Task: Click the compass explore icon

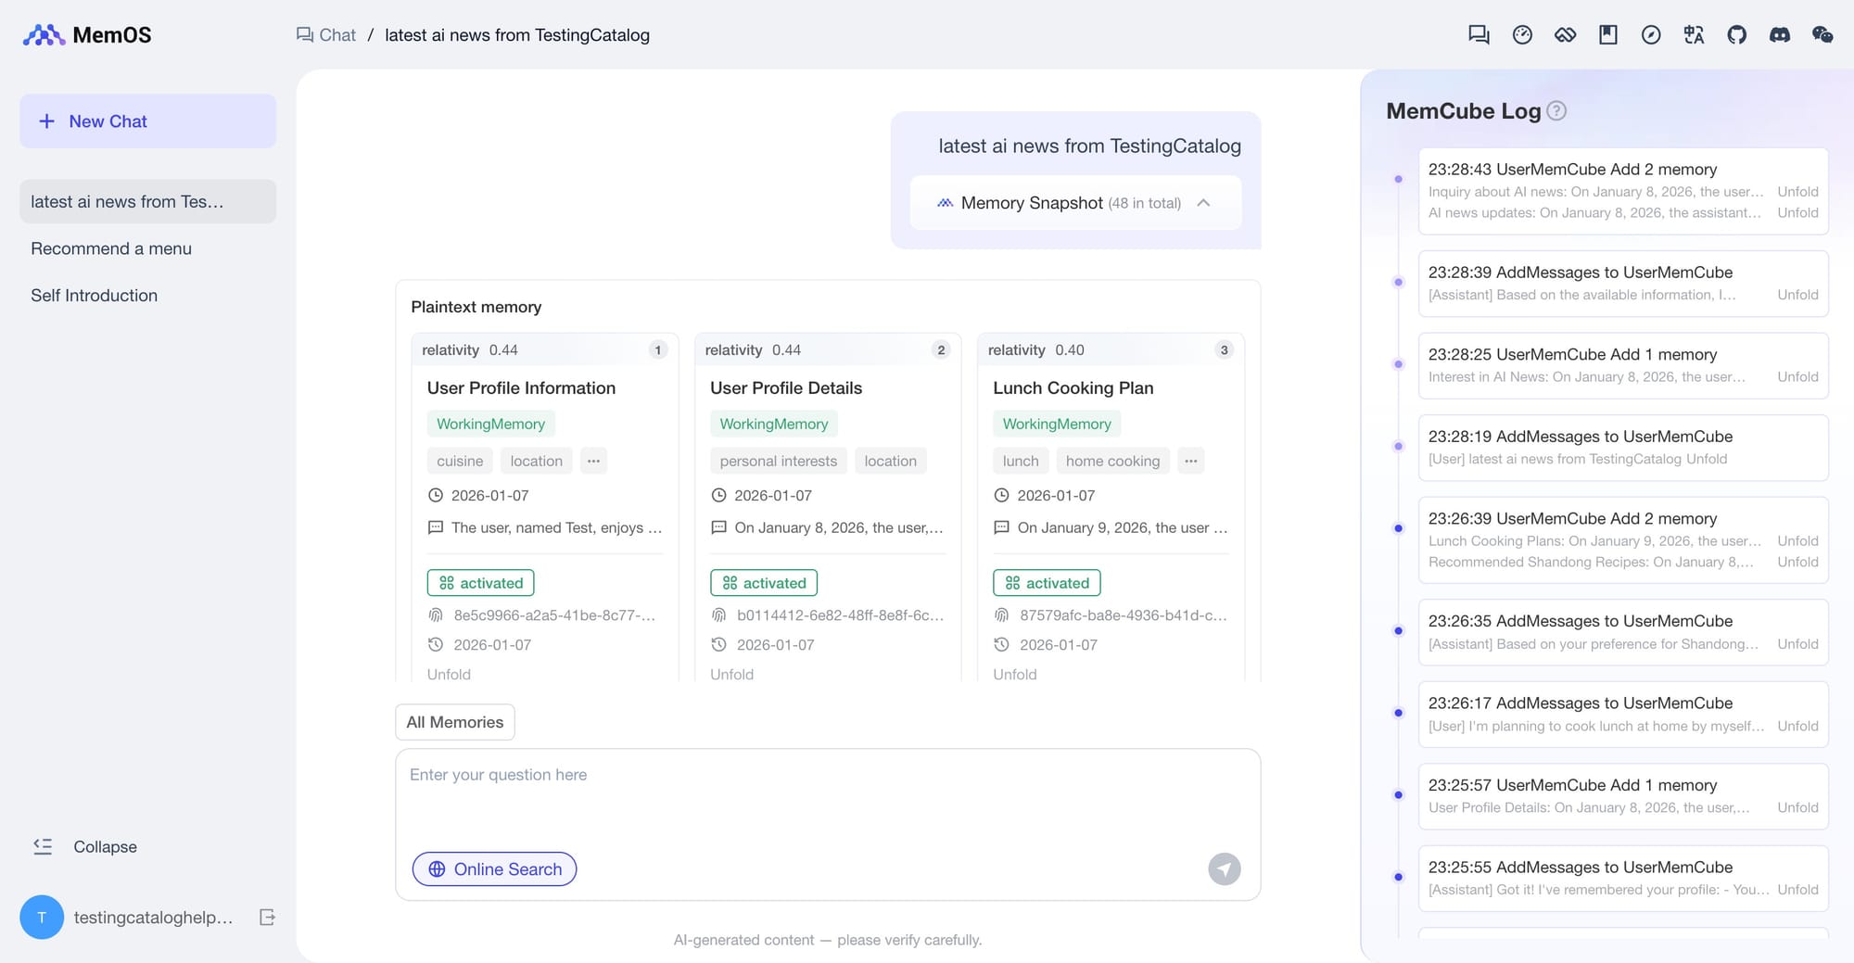Action: tap(1651, 35)
